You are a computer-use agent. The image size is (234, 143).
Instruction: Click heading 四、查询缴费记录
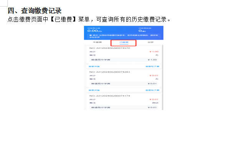coord(35,11)
